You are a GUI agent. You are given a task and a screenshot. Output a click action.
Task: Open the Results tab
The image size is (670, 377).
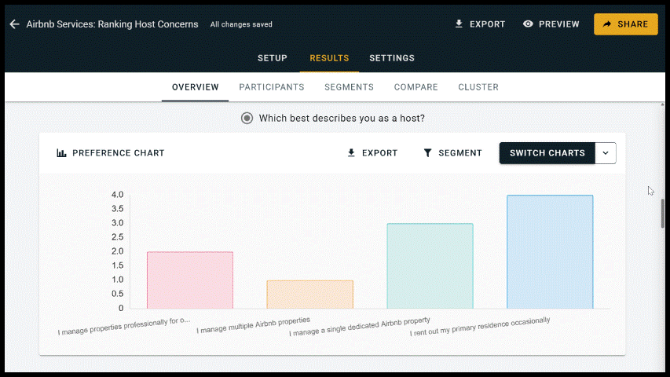(x=329, y=58)
